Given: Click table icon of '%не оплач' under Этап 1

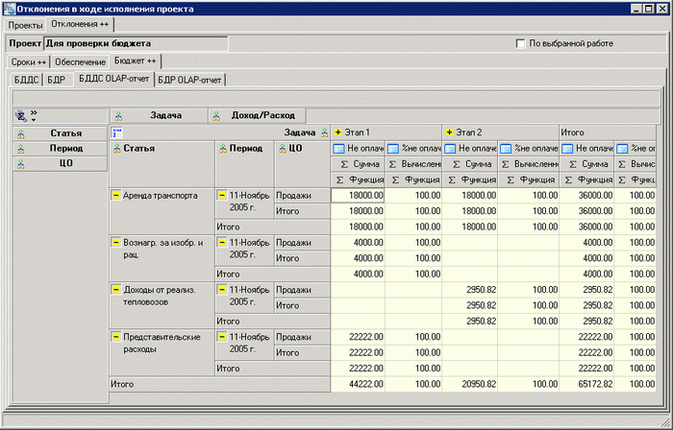Looking at the screenshot, I should (393, 149).
